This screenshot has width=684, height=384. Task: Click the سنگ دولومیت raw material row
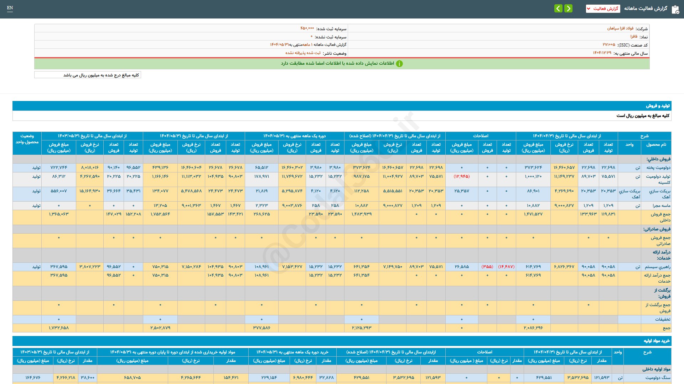[658, 378]
